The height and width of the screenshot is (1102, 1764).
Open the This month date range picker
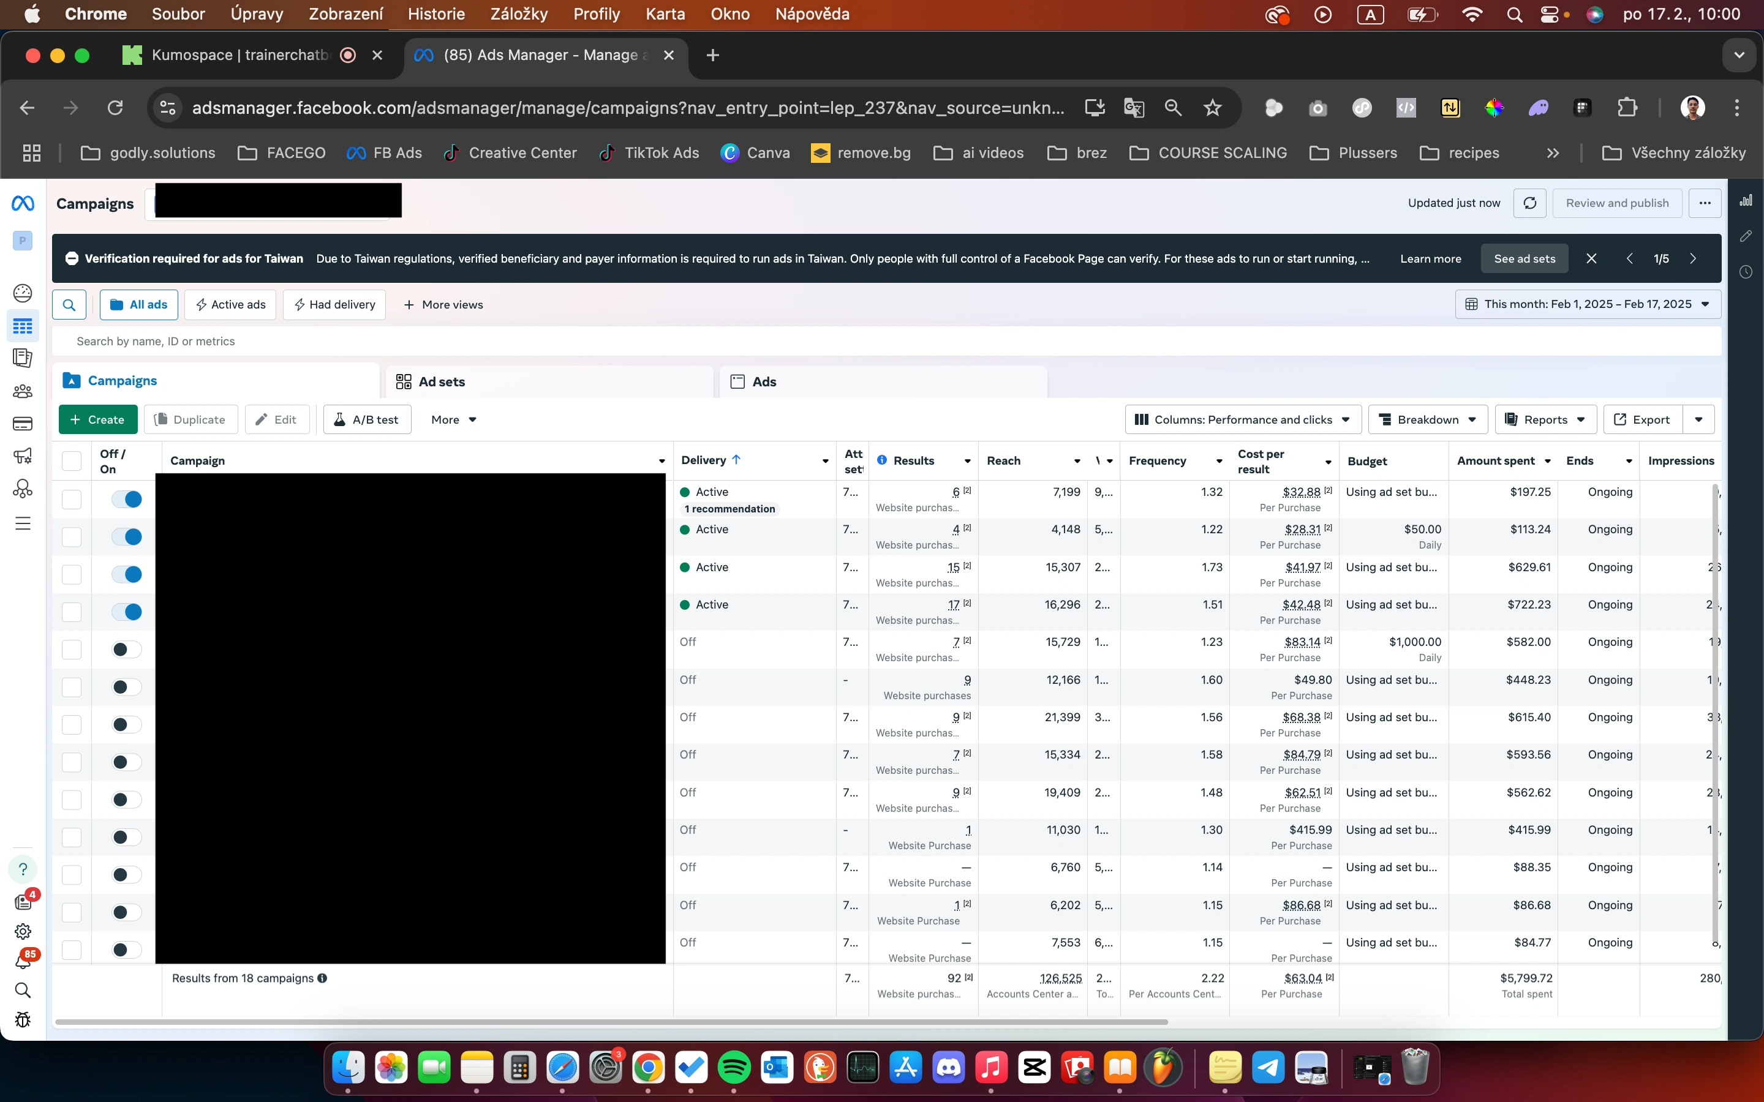(x=1588, y=304)
